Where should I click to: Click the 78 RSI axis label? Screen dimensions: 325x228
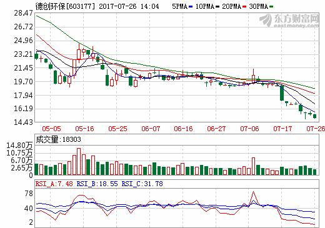(29, 194)
